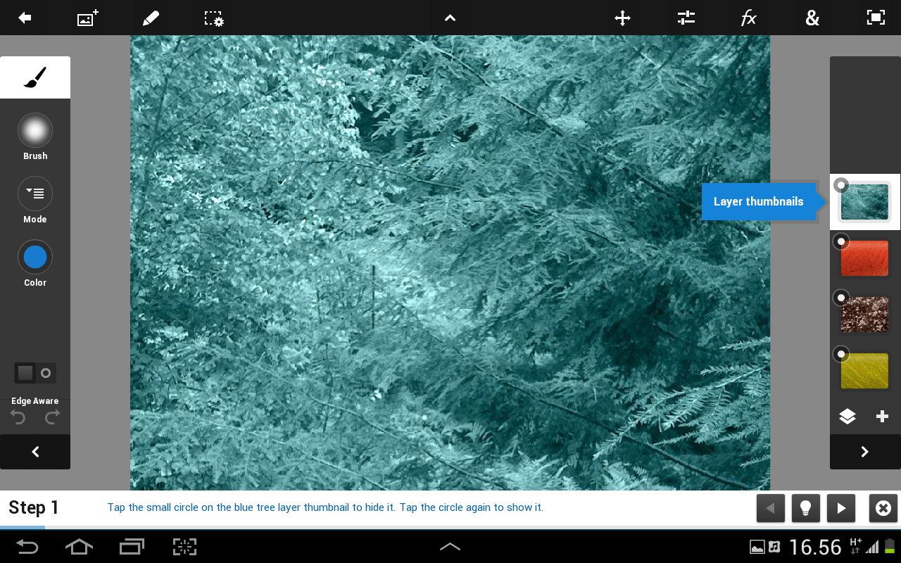Tap the screenshot capture button
The width and height of the screenshot is (901, 563).
[184, 547]
